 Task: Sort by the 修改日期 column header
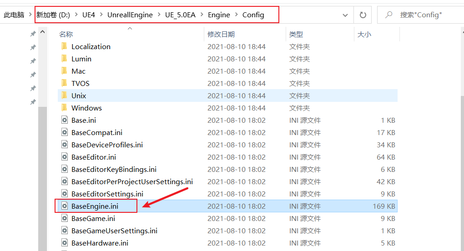(x=221, y=34)
